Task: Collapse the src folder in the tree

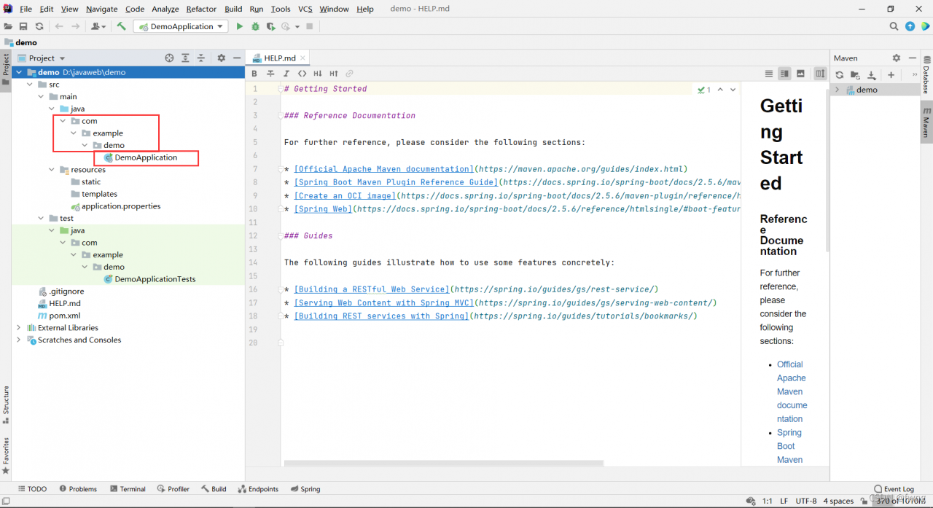Action: 30,85
